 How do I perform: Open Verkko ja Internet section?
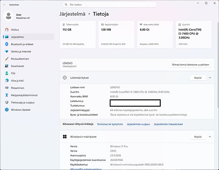click(x=29, y=51)
